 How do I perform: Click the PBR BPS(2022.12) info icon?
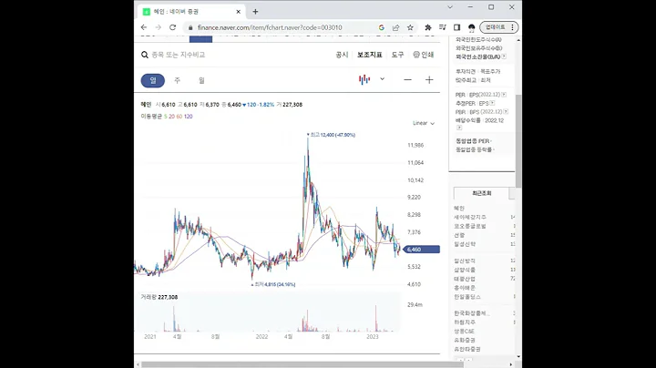(x=506, y=112)
